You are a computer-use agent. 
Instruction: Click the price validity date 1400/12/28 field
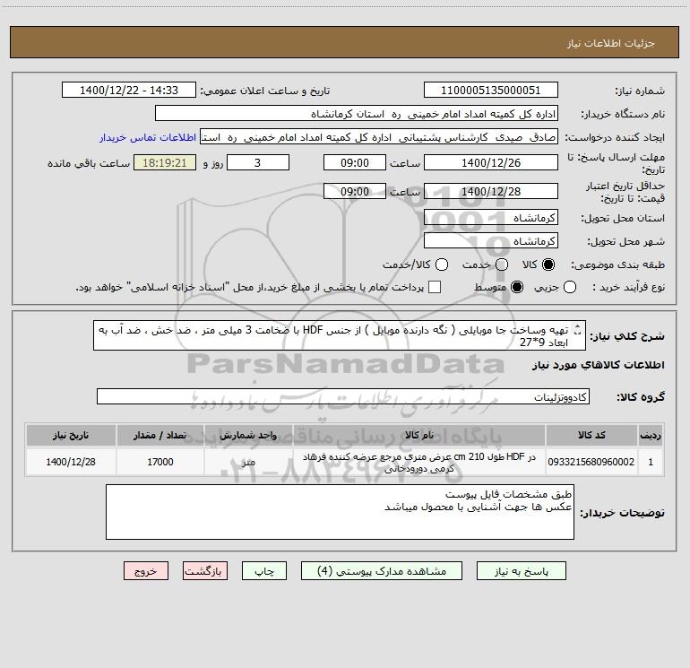pyautogui.click(x=491, y=191)
